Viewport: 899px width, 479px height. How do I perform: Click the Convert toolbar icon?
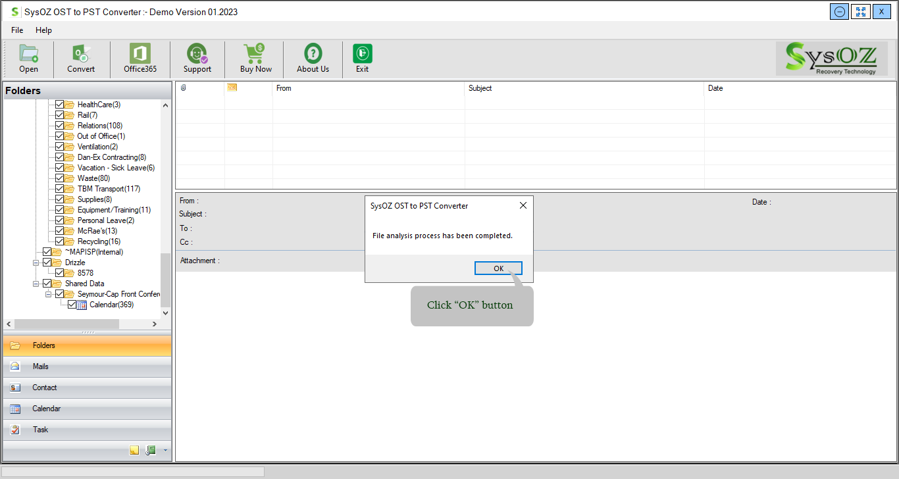pos(81,54)
